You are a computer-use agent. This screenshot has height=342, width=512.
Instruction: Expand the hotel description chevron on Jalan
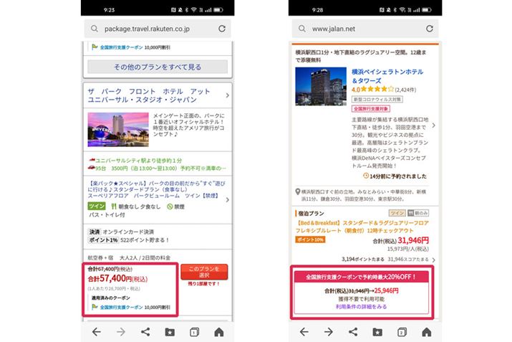(434, 125)
